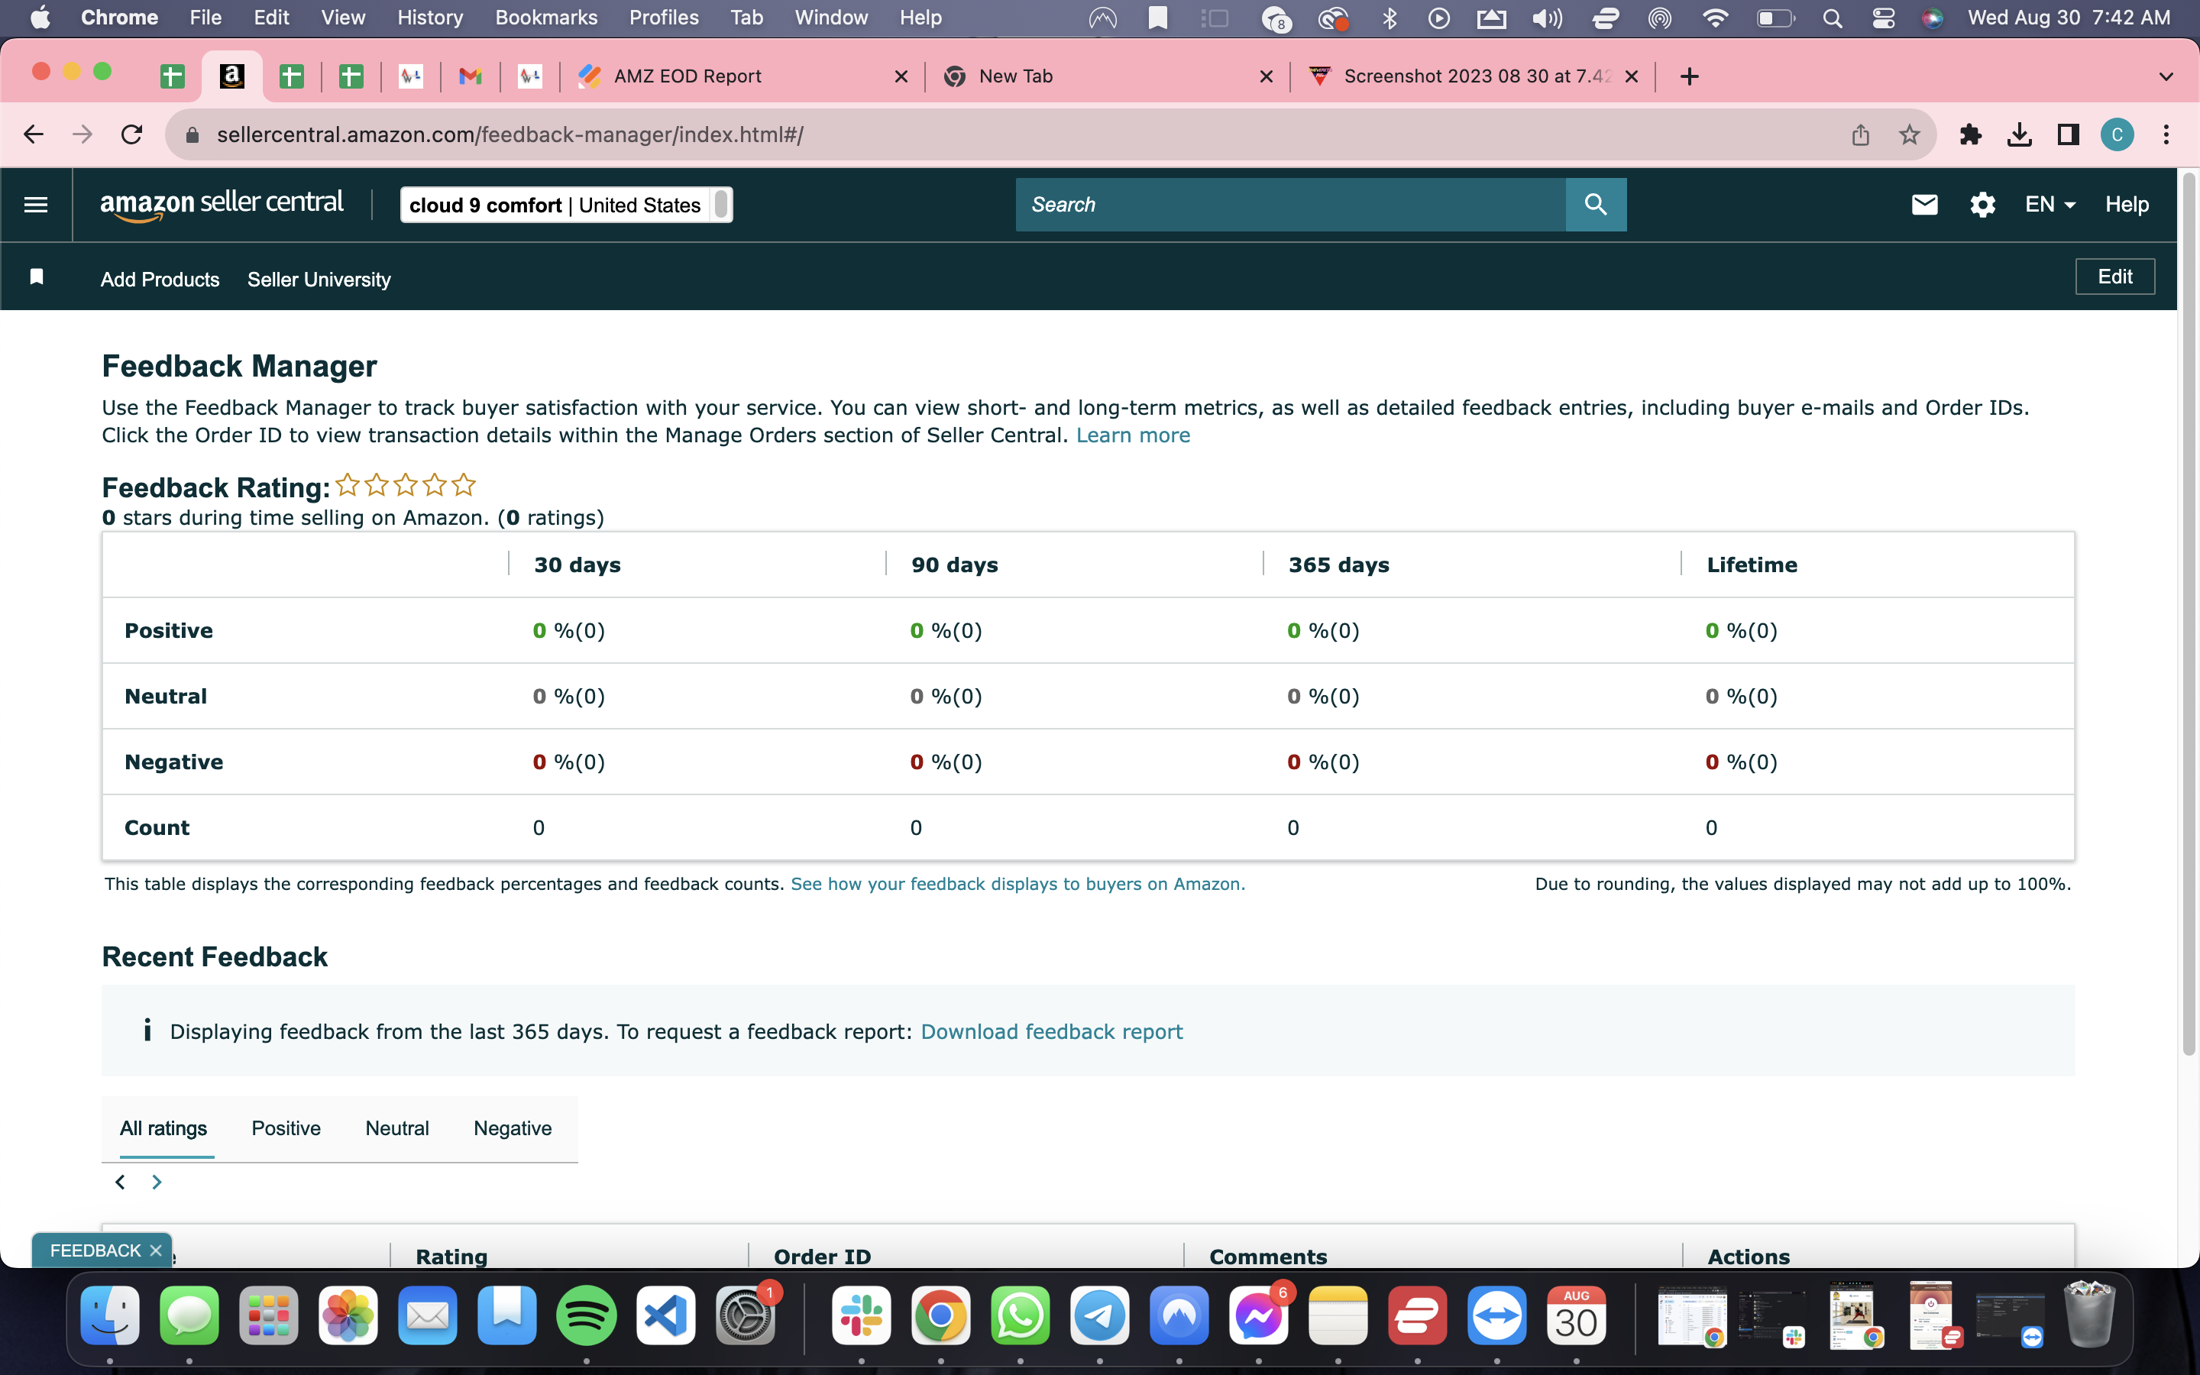This screenshot has height=1375, width=2200.
Task: Open the Chrome History menu
Action: click(x=430, y=18)
